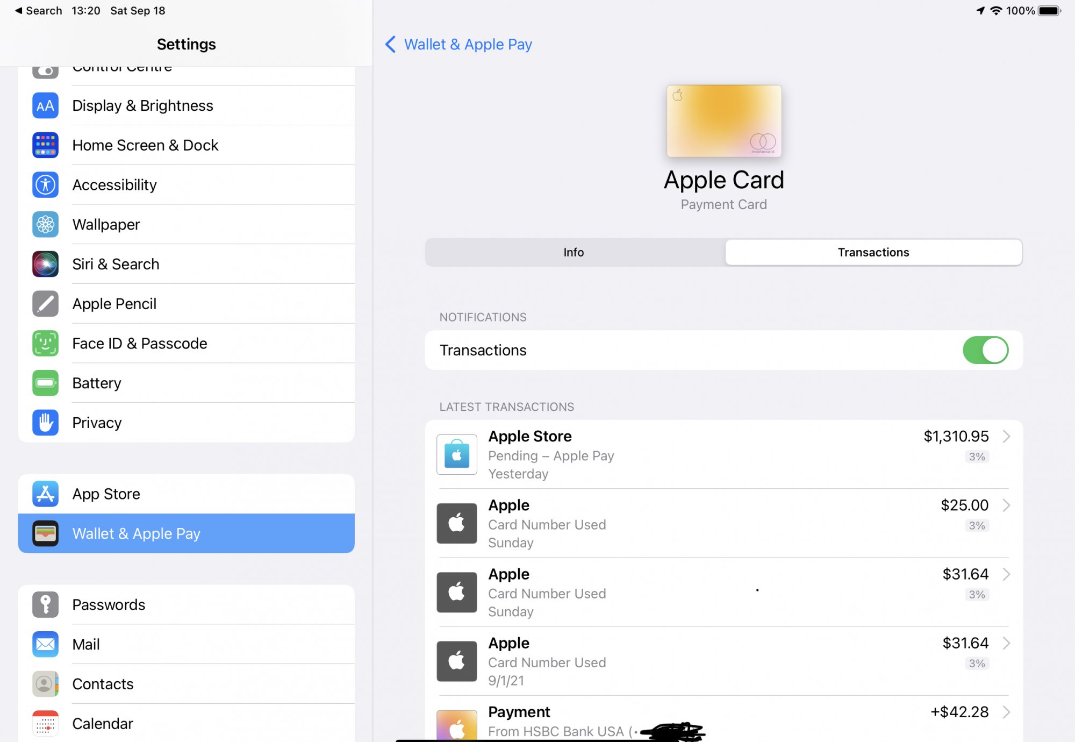1075x742 pixels.
Task: Return to Search via the status bar back link
Action: pos(38,11)
